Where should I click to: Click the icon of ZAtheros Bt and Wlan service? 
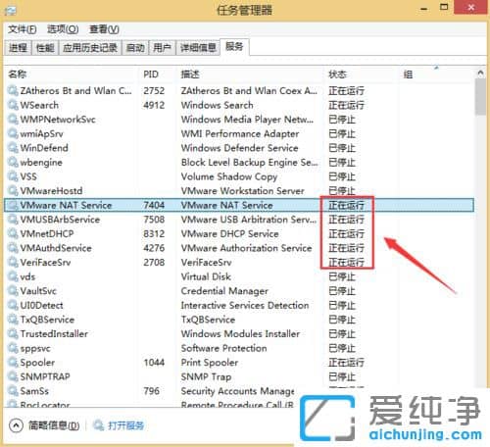[x=13, y=91]
